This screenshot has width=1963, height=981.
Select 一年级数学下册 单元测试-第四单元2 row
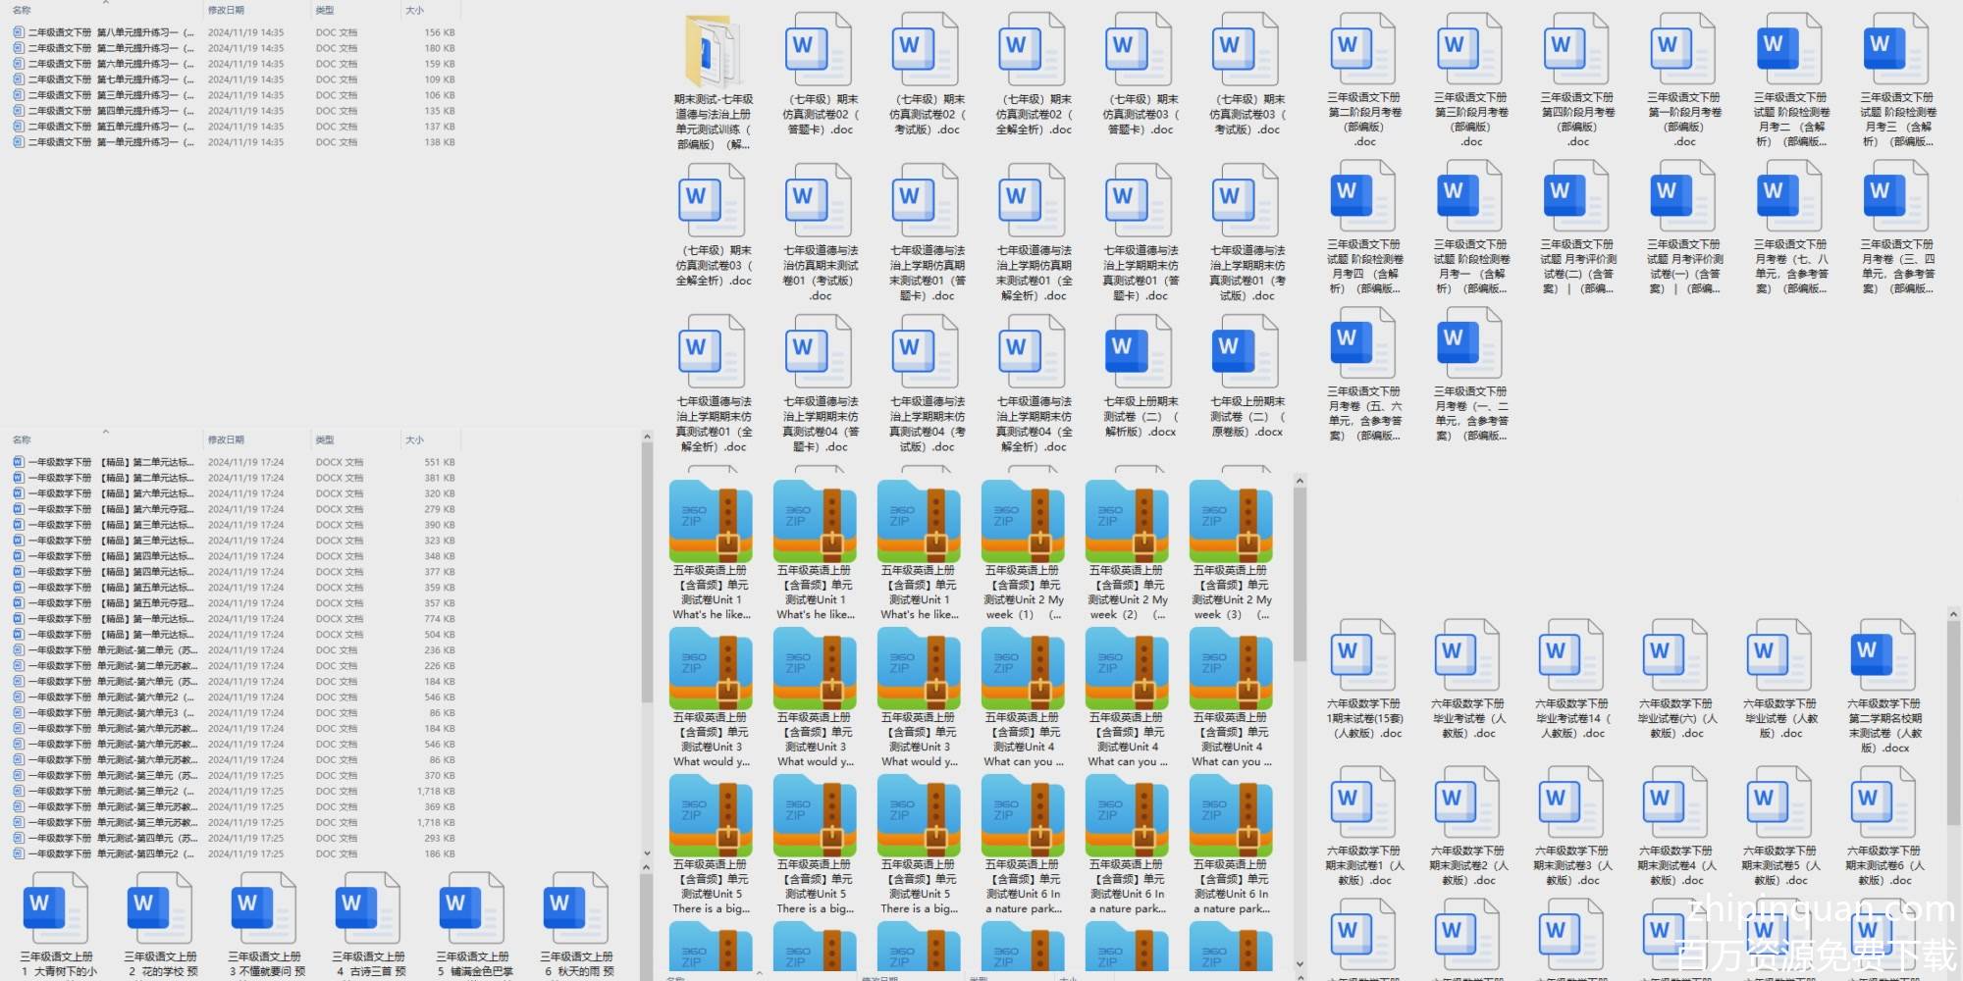click(108, 853)
